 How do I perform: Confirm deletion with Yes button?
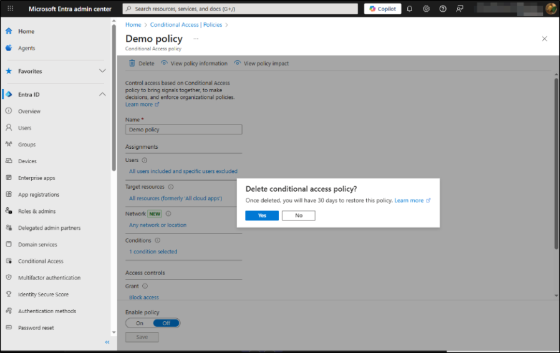coord(262,215)
